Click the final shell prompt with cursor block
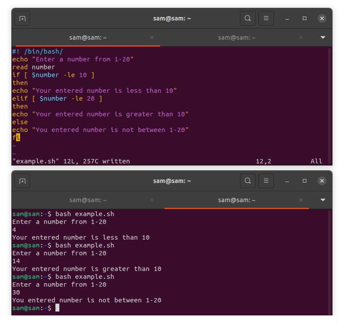 click(36, 308)
